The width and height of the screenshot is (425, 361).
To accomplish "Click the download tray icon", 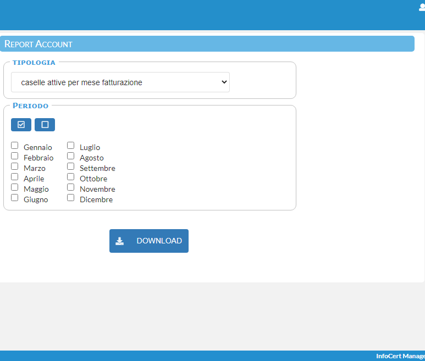I will tap(119, 241).
